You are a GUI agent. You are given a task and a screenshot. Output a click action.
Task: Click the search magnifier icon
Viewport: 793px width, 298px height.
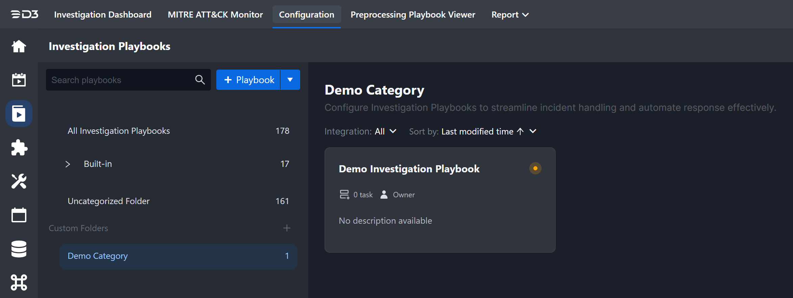[x=200, y=80]
